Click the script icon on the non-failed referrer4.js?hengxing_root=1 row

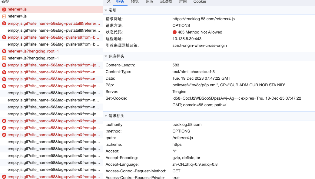click(4, 58)
